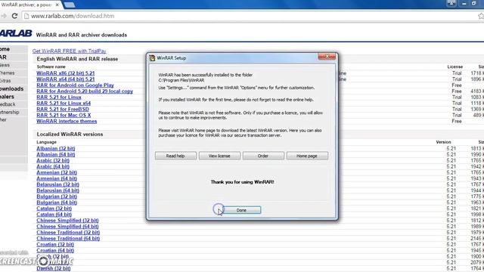484x272 pixels.
Task: Focus the rarlab.com address bar
Action: pos(247,16)
